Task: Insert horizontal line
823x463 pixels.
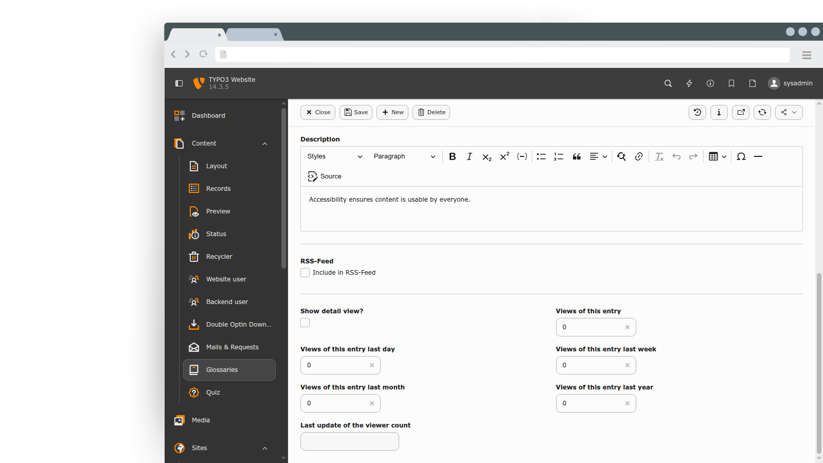Action: point(758,156)
